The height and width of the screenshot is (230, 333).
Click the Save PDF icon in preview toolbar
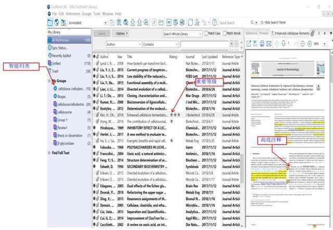pos(255,44)
